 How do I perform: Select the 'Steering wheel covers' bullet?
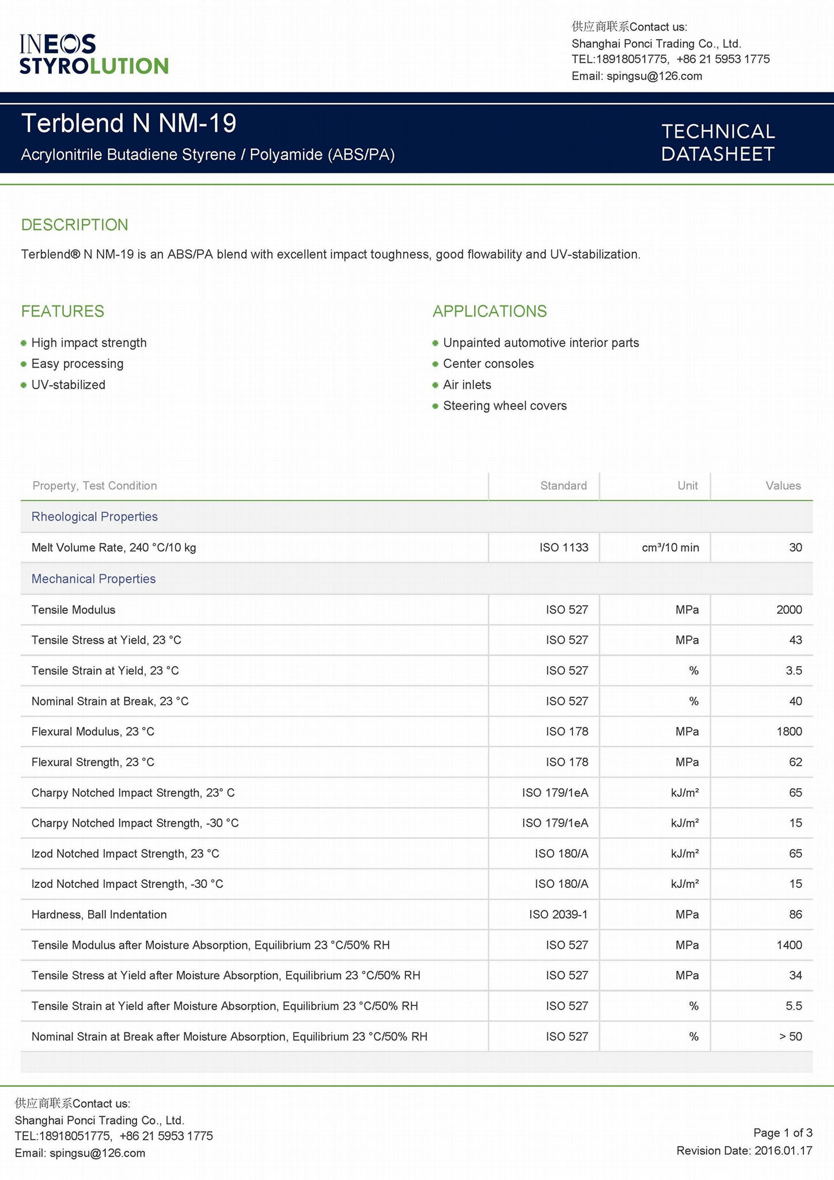coord(505,406)
